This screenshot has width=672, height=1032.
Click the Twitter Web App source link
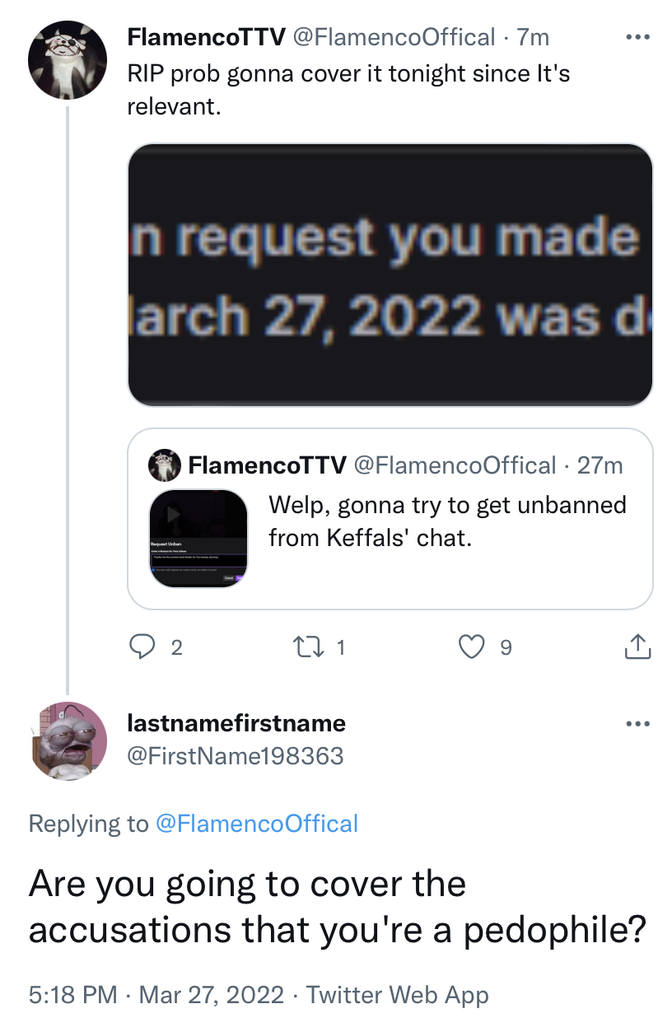397,995
